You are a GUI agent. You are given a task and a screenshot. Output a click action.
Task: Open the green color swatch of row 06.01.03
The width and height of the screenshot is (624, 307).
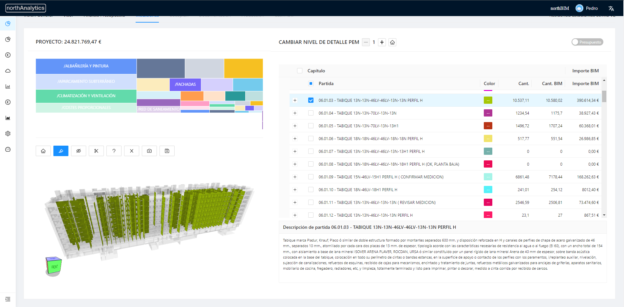point(488,100)
